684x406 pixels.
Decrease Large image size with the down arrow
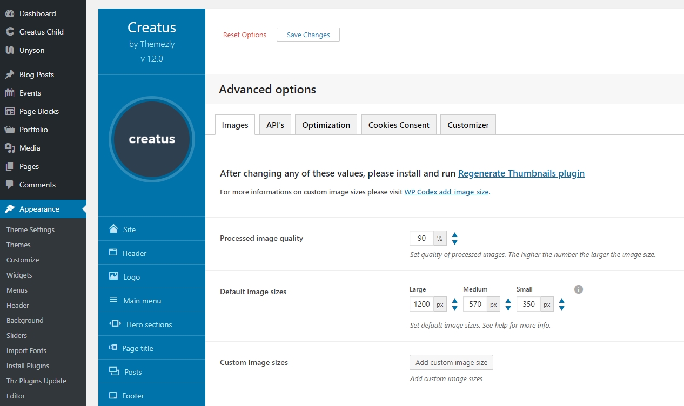(454, 308)
